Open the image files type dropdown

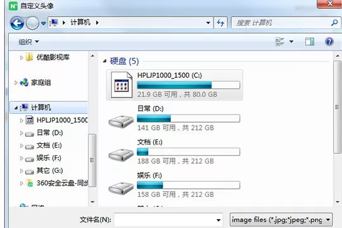pos(281,220)
